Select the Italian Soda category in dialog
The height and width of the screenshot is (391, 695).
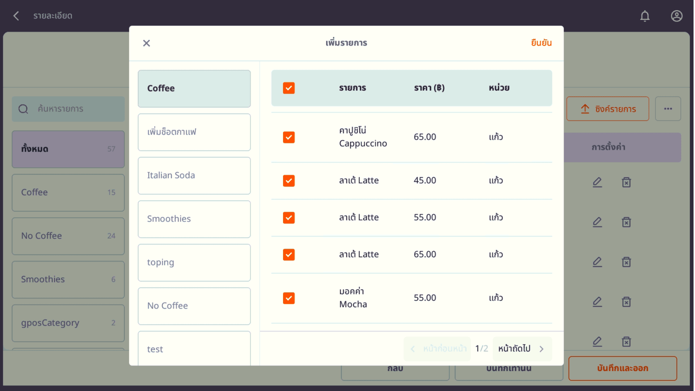click(x=194, y=176)
